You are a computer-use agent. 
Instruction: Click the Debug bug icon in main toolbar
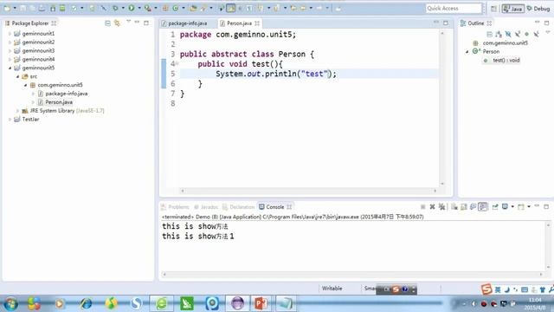(115, 8)
